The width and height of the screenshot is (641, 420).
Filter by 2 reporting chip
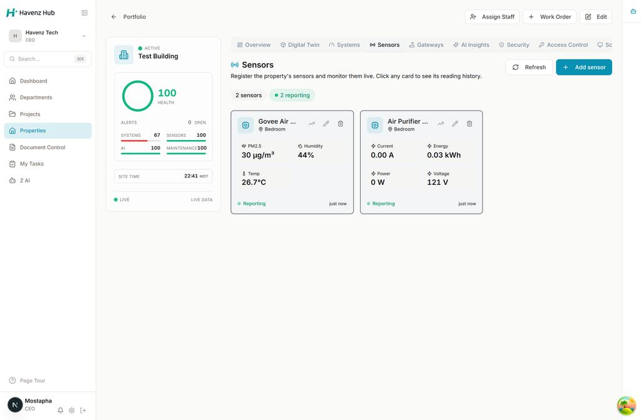tap(292, 95)
